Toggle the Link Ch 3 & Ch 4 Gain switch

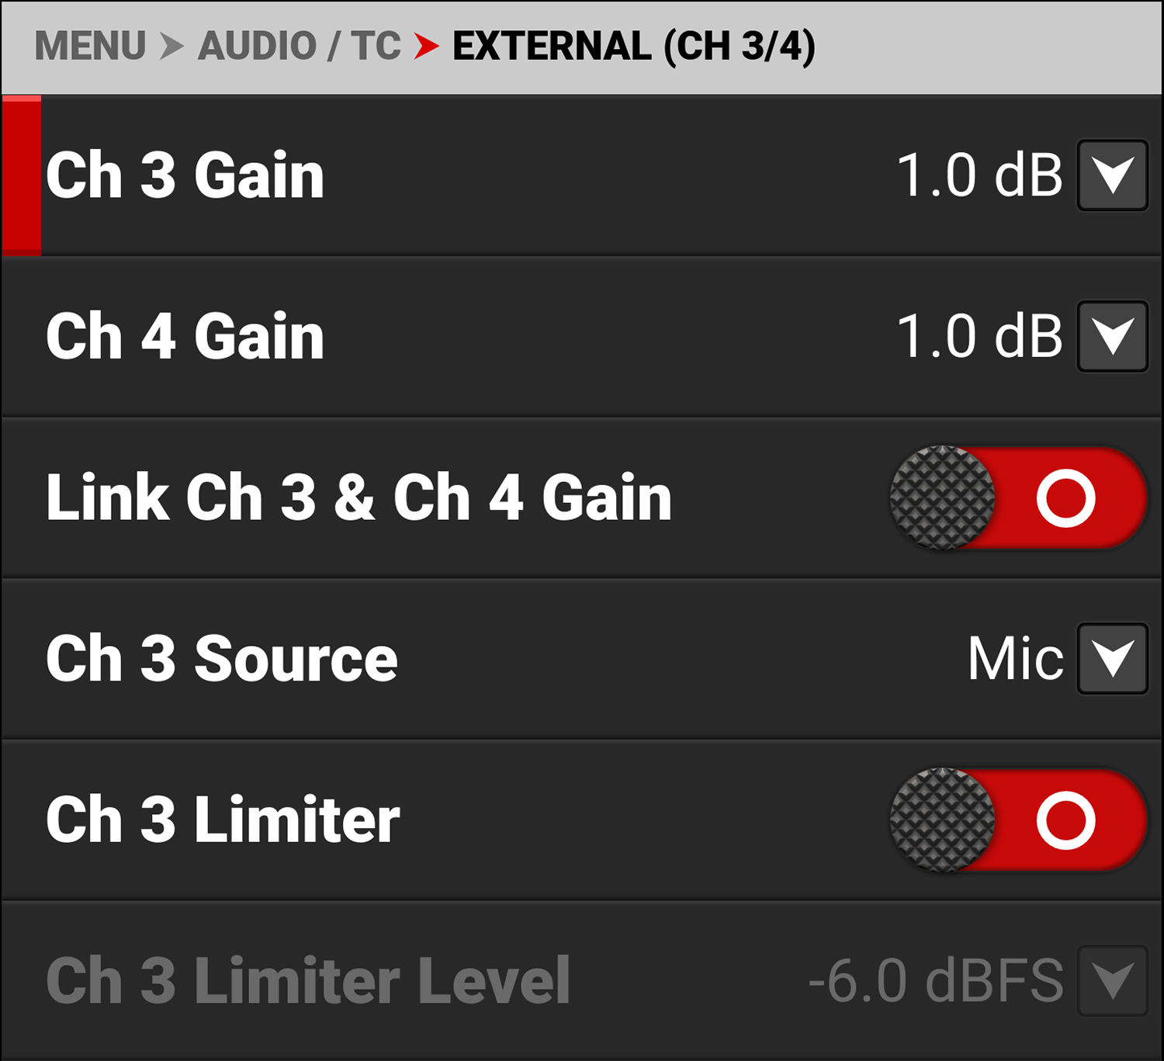click(1018, 498)
